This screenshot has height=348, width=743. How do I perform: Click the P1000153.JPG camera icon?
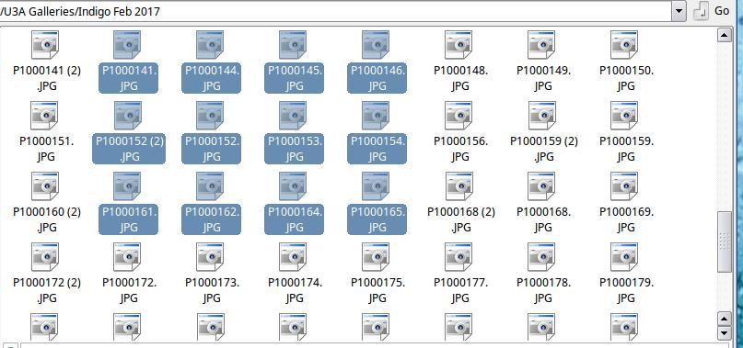(294, 116)
